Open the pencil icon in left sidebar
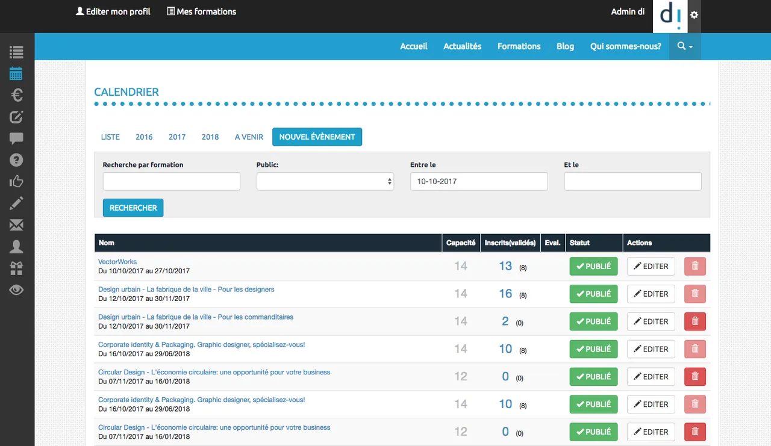771x446 pixels. (16, 203)
